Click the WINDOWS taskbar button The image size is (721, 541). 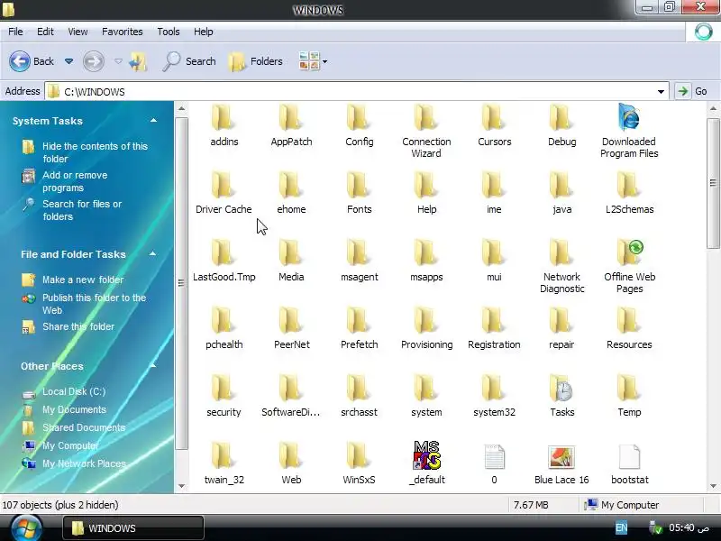pos(132,528)
